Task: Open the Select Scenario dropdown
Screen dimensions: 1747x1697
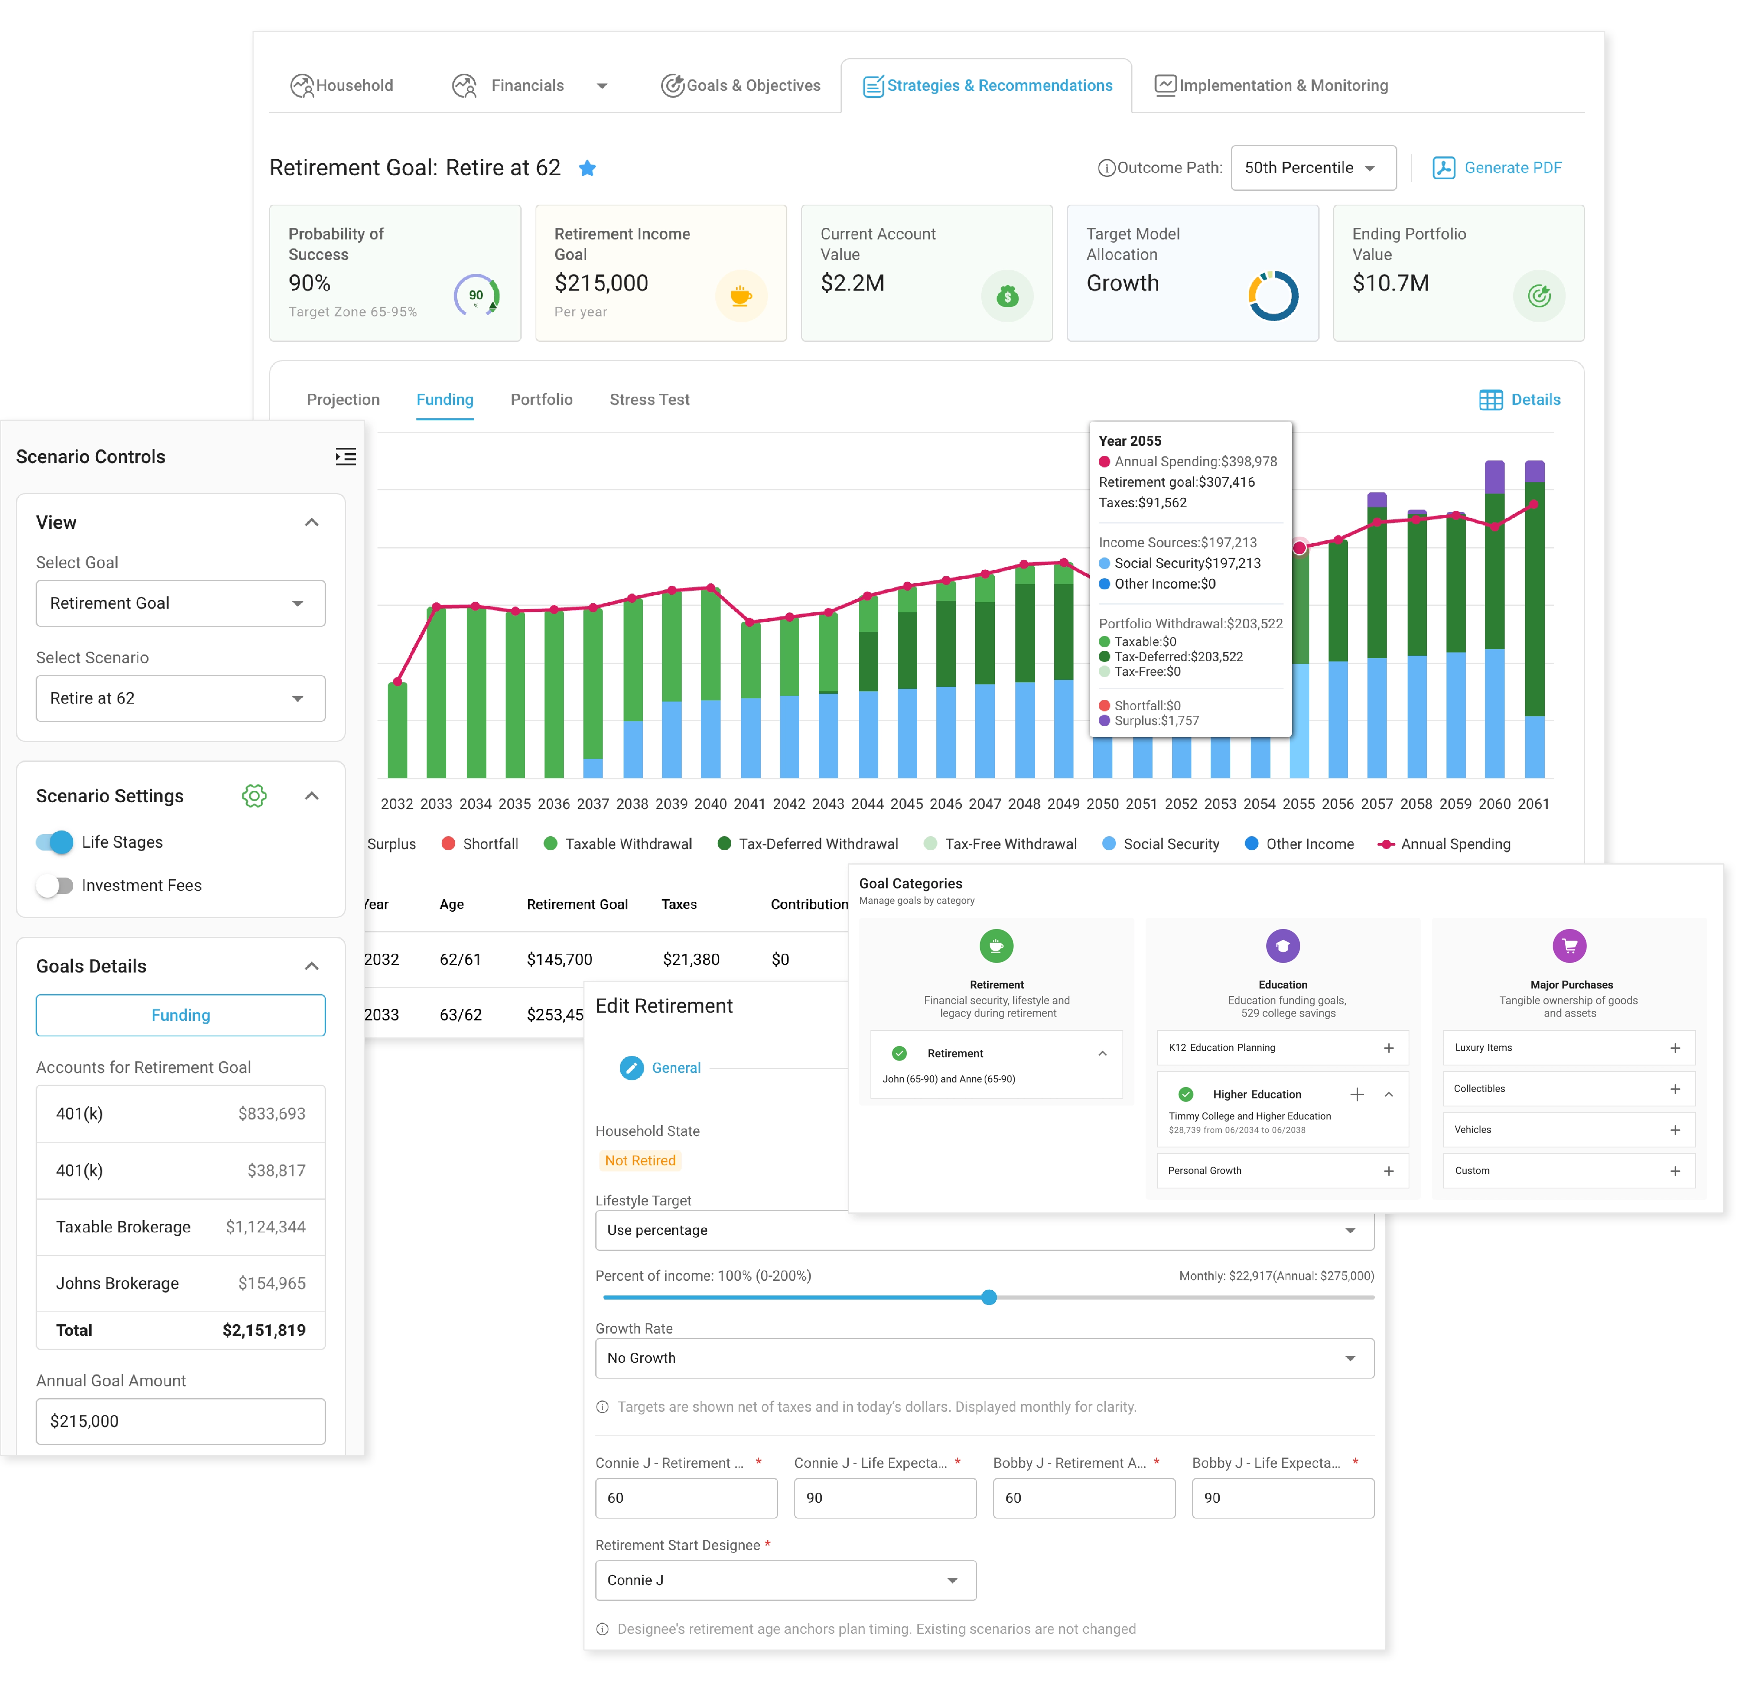Action: point(180,698)
